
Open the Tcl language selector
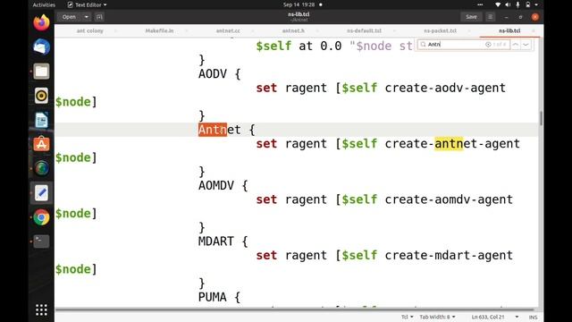coord(408,317)
